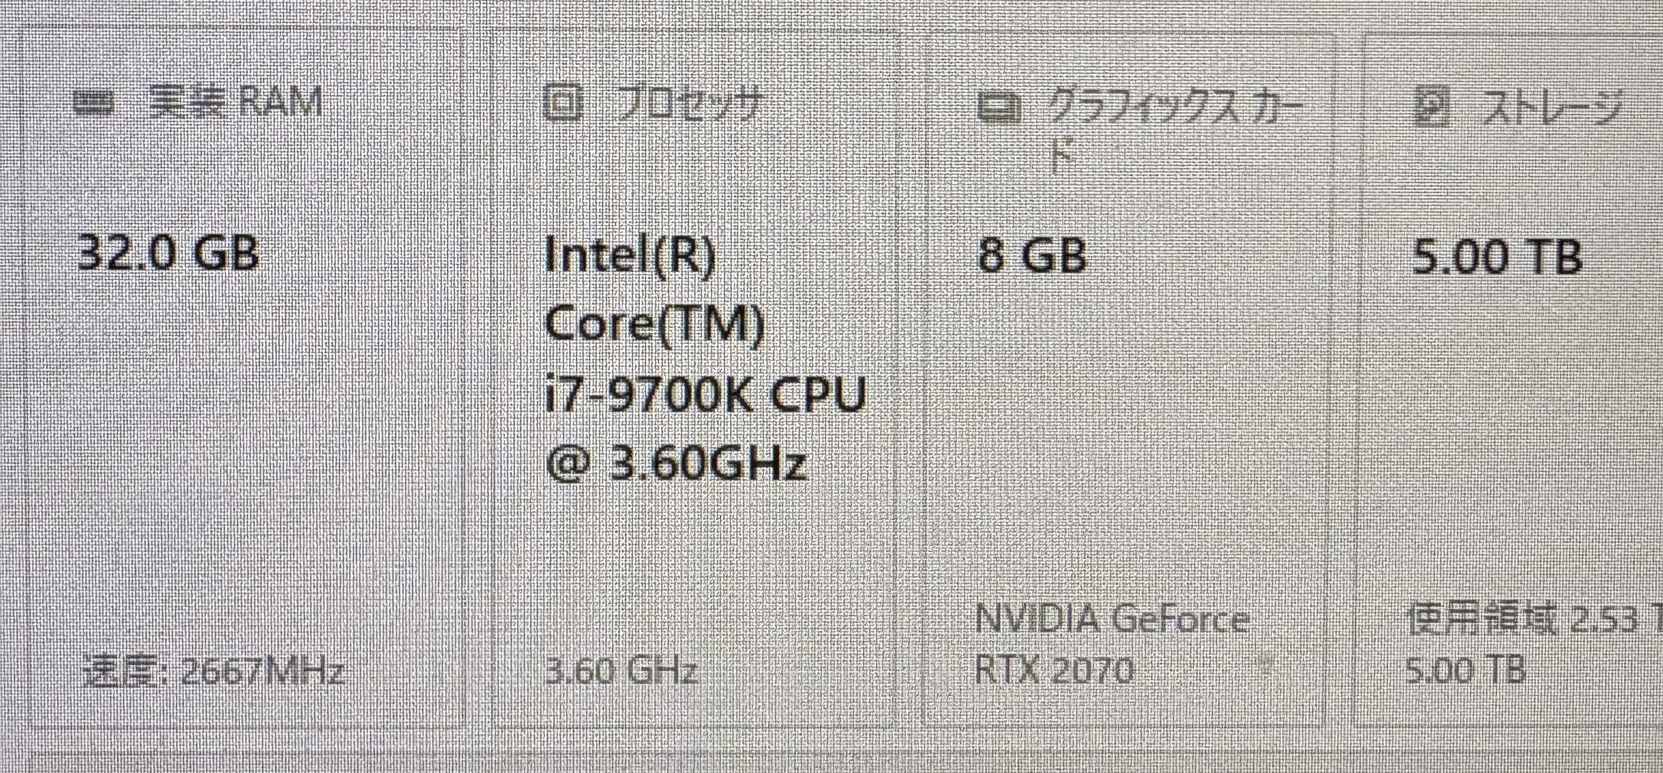Click the Core(TM) text line
1663x773 pixels.
pyautogui.click(x=654, y=324)
